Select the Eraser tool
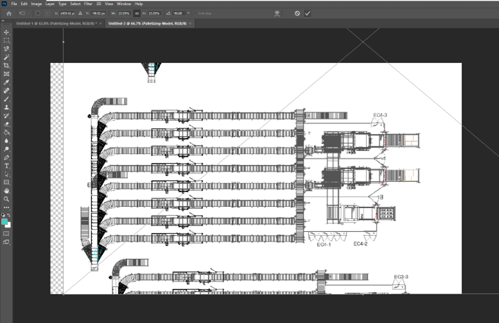 click(6, 124)
